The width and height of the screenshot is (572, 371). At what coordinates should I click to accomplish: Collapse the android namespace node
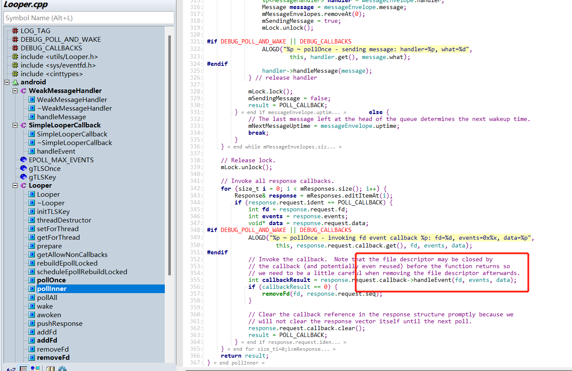(x=7, y=82)
